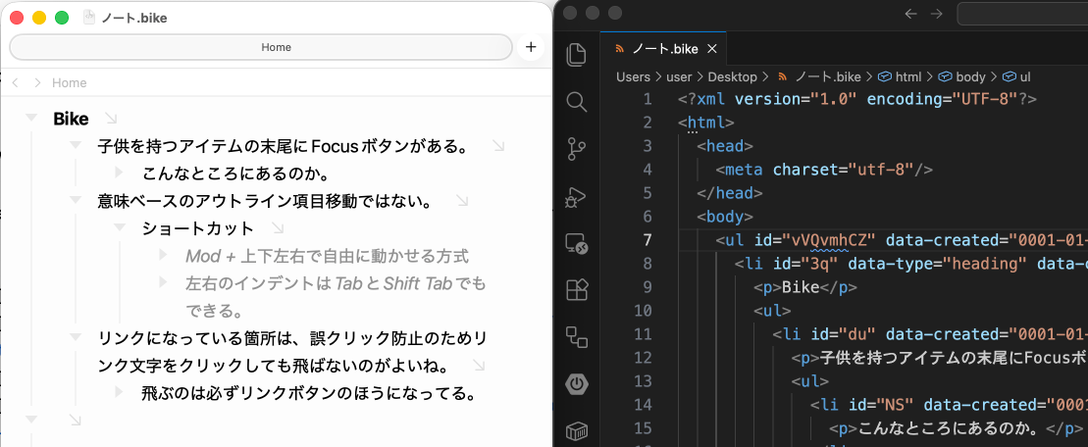Click the connected-squares icon below Extensions
This screenshot has width=1088, height=447.
pyautogui.click(x=577, y=337)
